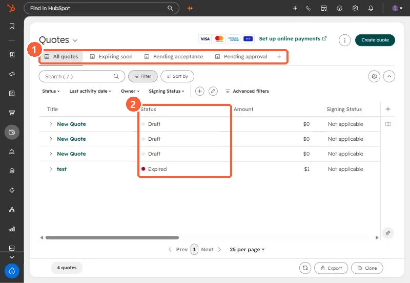Viewport: 410px width, 283px height.
Task: Collapse the filter bar with up chevron
Action: click(x=389, y=76)
